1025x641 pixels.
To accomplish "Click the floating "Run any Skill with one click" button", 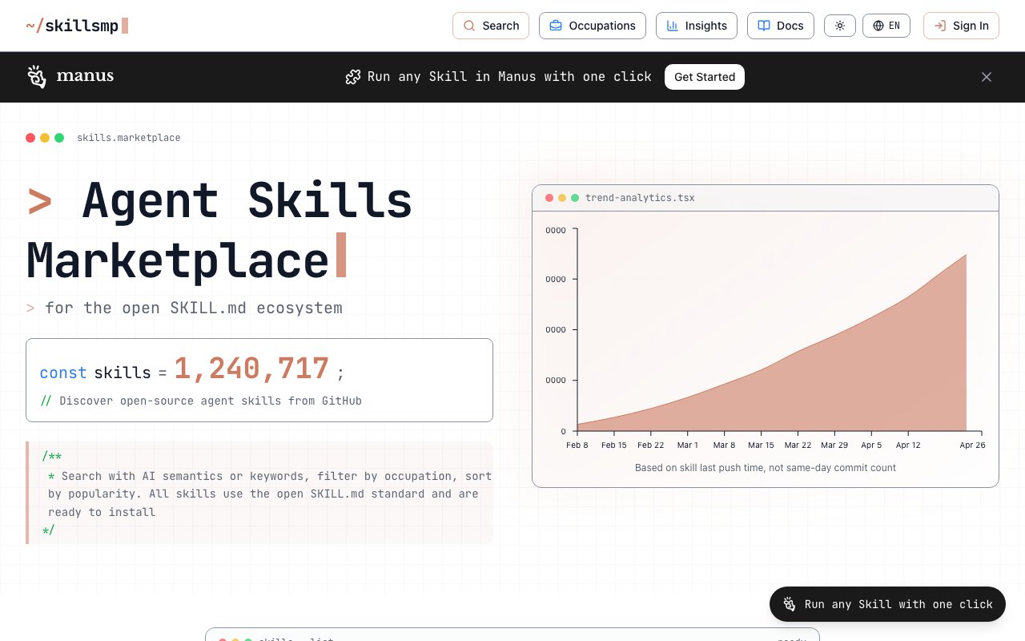I will pos(887,604).
